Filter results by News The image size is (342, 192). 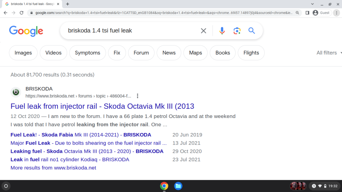(x=169, y=53)
